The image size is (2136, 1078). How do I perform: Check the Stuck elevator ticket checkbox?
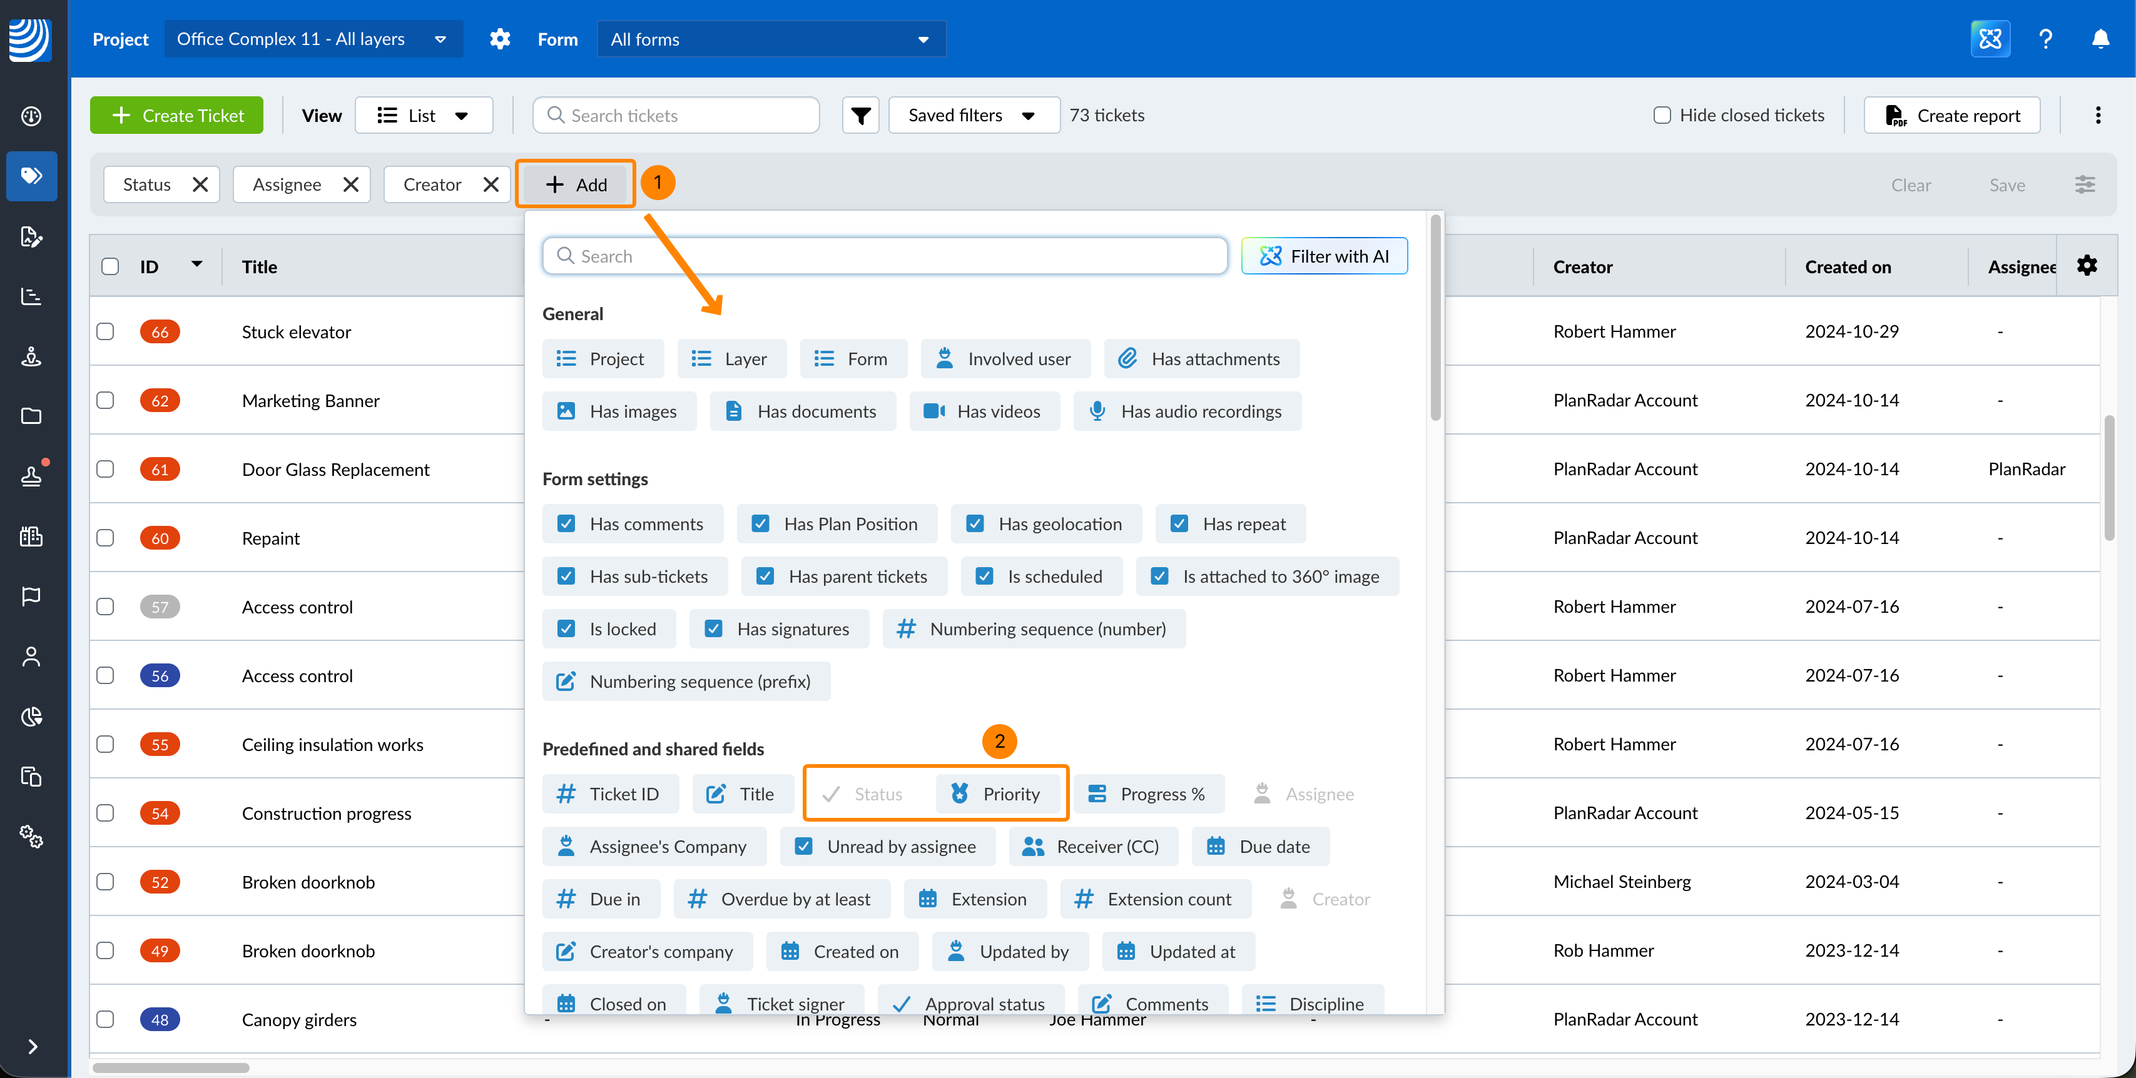coord(105,331)
